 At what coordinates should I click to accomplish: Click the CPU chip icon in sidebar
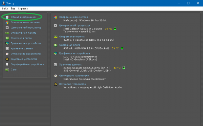pyautogui.click(x=7, y=28)
